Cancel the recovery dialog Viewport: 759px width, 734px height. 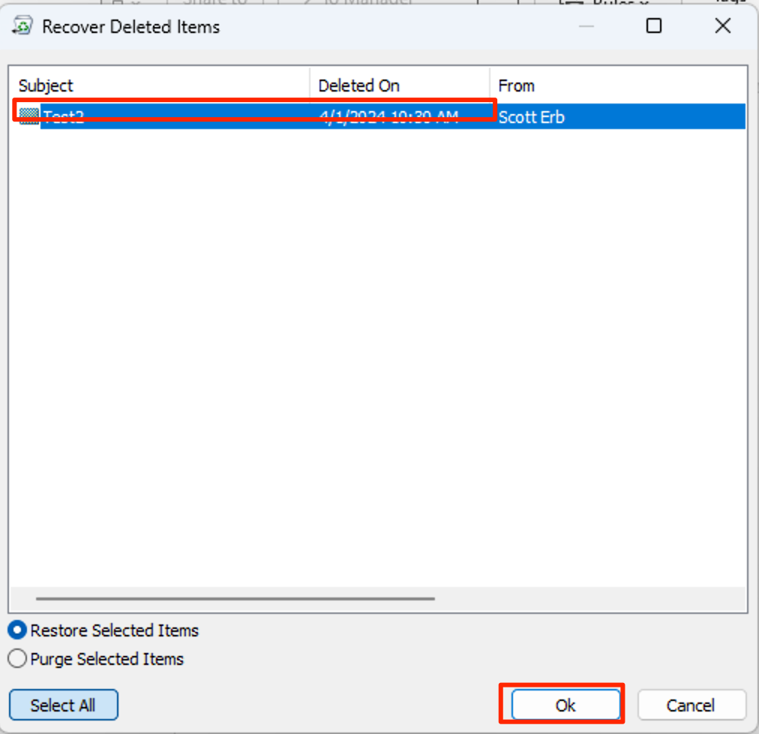click(691, 705)
